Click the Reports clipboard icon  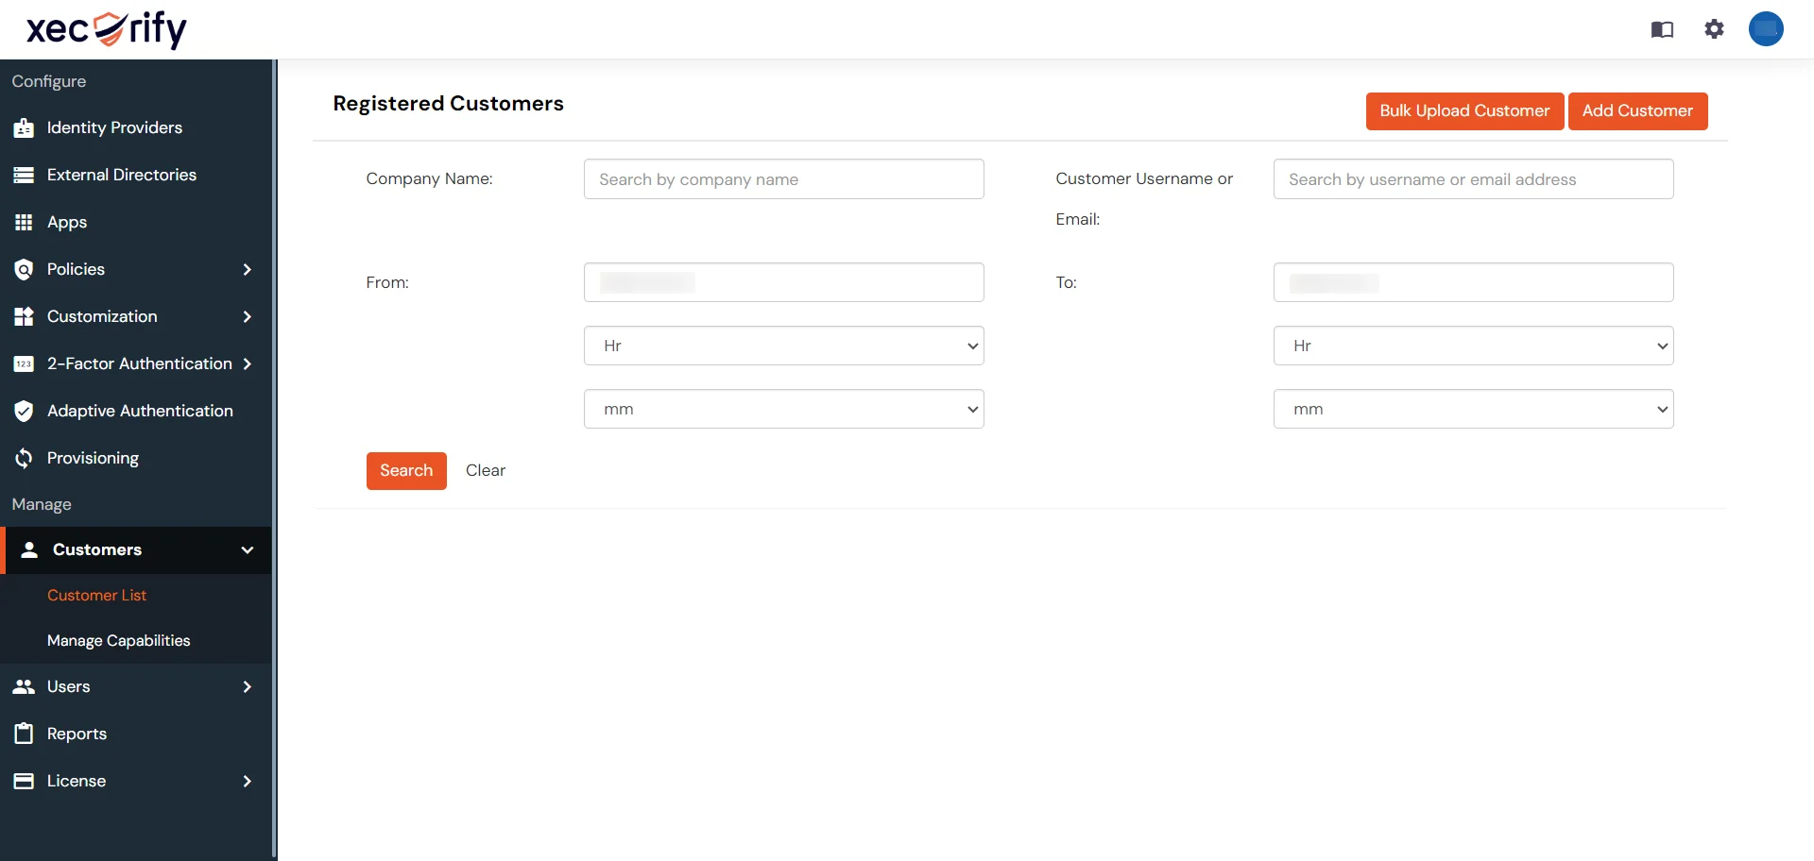(24, 734)
